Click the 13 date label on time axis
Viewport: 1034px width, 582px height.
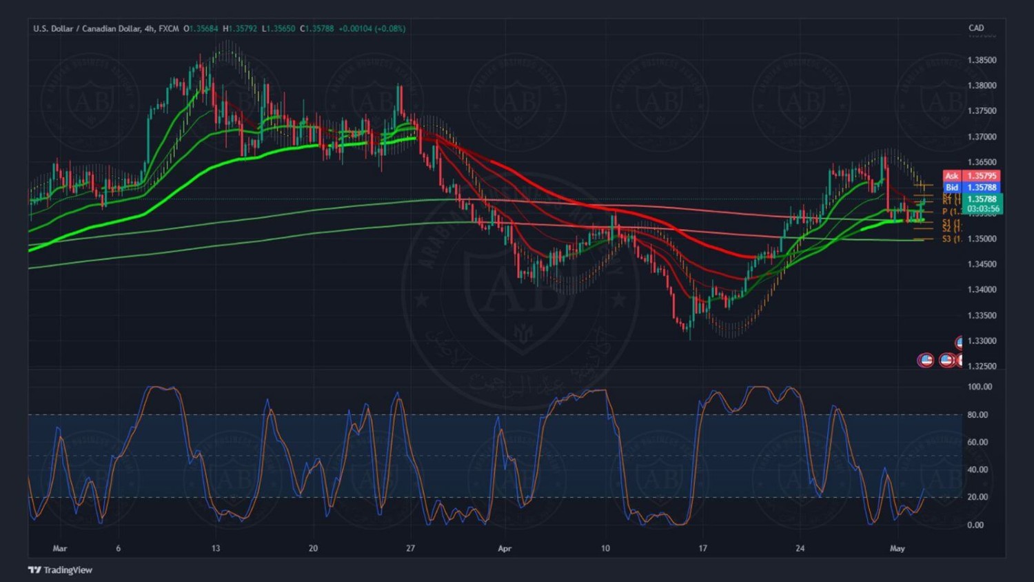pyautogui.click(x=216, y=548)
